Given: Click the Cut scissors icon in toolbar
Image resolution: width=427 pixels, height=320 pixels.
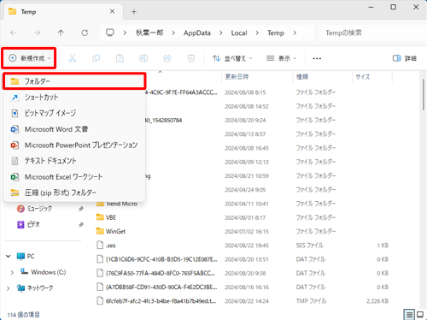Looking at the screenshot, I should pyautogui.click(x=73, y=58).
